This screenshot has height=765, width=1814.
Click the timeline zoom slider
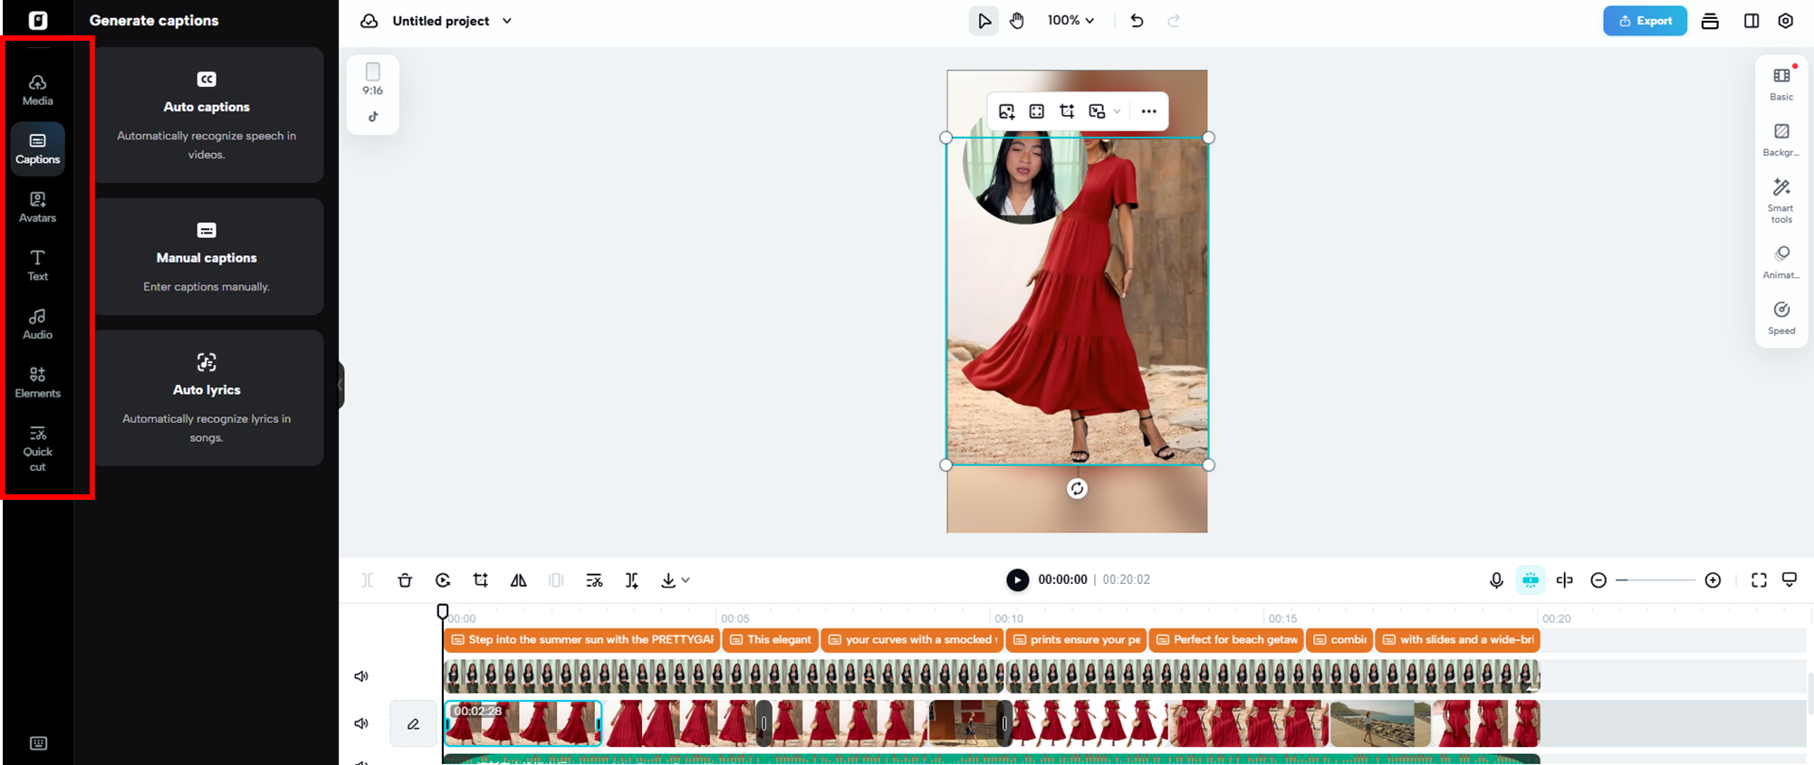click(x=1656, y=580)
